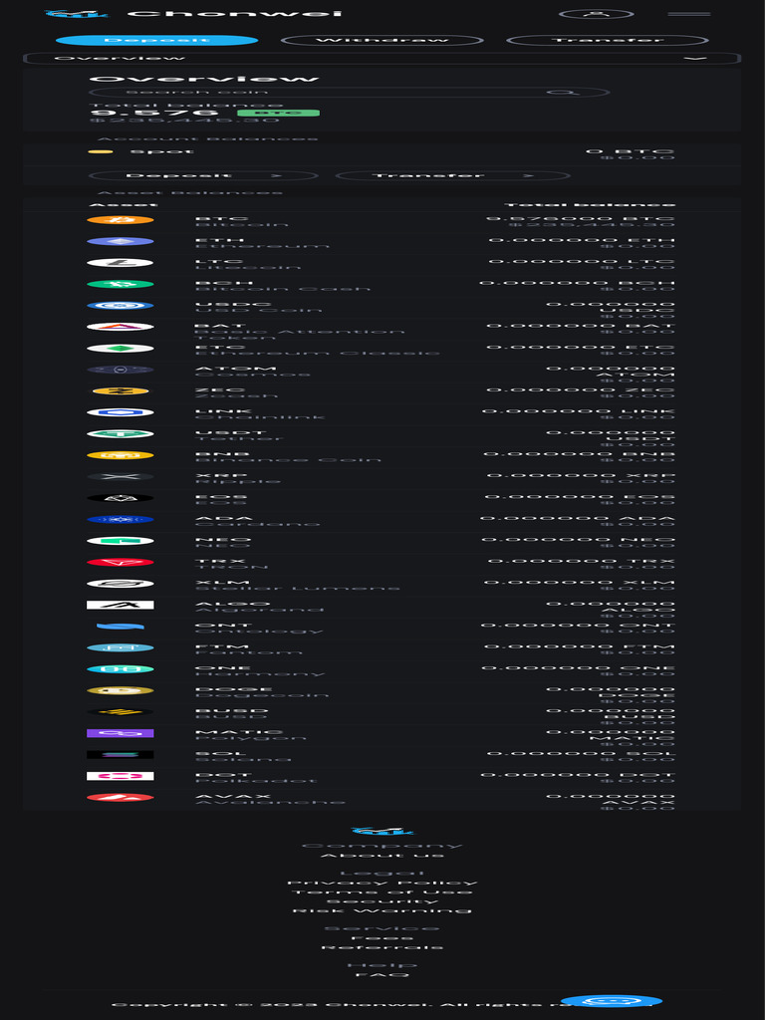
Task: Click the search magnifier icon
Action: coord(562,93)
